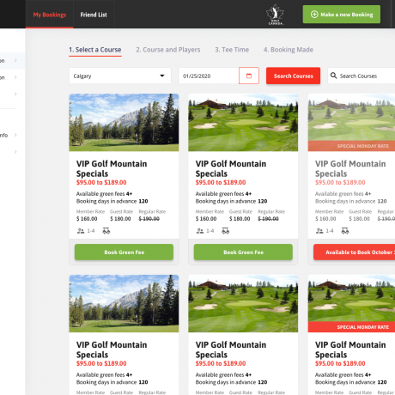Open bottom-middle card's golf green photo
Screen dimensions: 395x395
coord(243,303)
